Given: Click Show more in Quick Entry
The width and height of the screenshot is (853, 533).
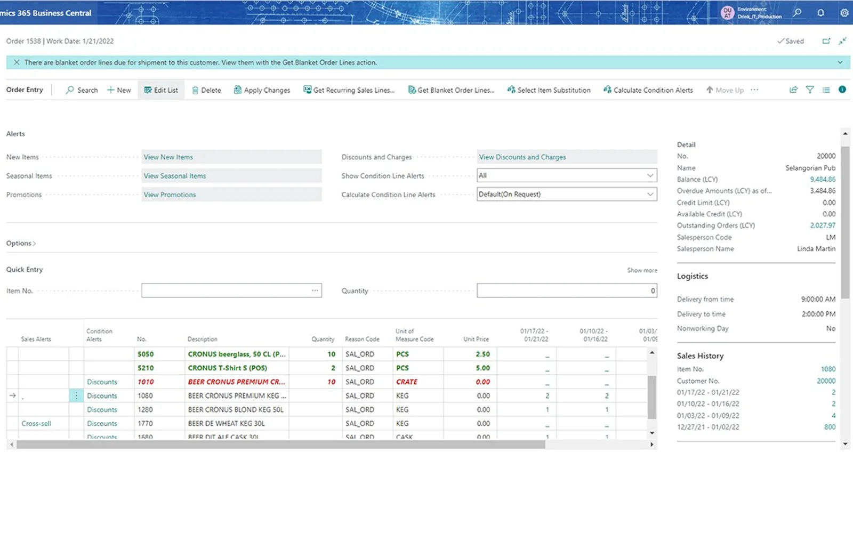Looking at the screenshot, I should coord(642,270).
